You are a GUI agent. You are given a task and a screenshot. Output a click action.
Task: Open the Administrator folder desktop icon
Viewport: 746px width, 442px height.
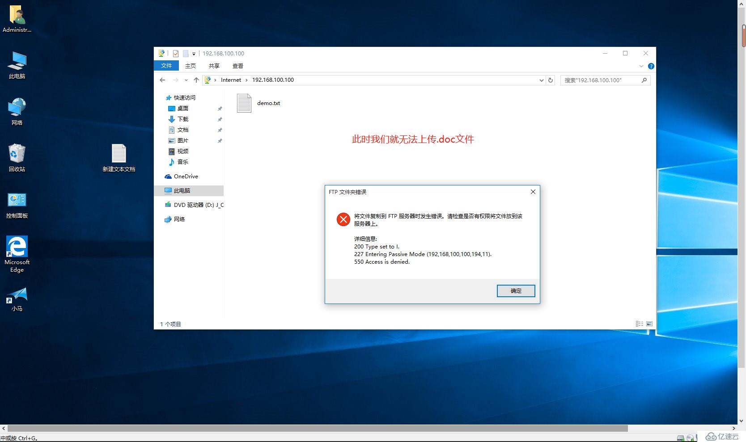click(17, 19)
